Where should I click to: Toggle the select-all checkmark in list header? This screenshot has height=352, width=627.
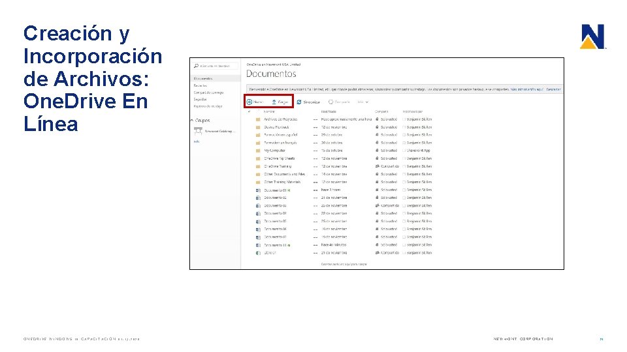[249, 111]
